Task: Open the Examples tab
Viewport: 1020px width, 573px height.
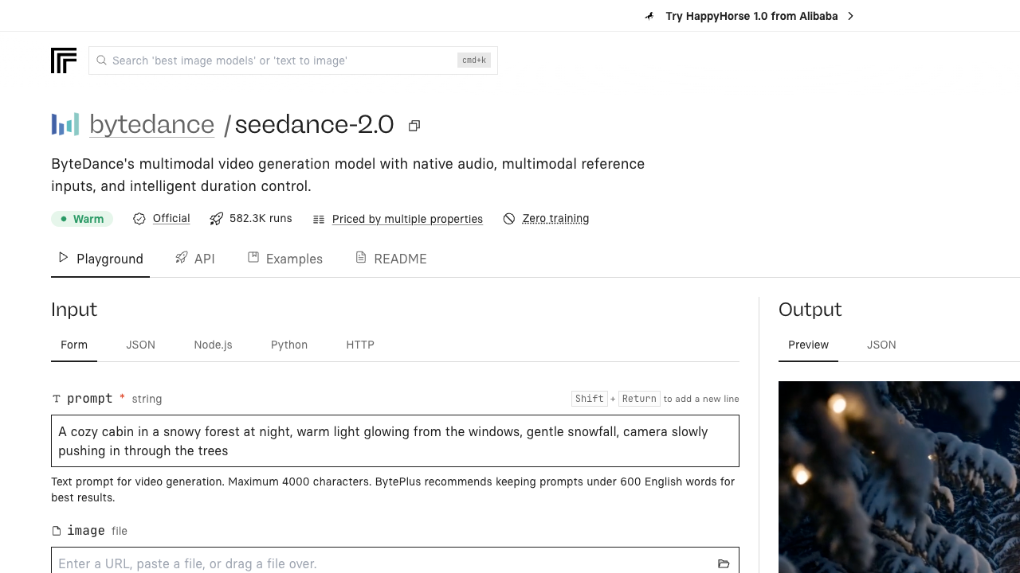Action: coord(285,259)
